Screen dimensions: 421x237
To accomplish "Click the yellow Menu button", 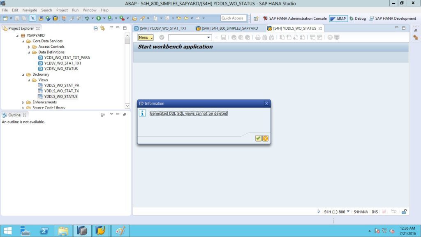I will point(146,37).
